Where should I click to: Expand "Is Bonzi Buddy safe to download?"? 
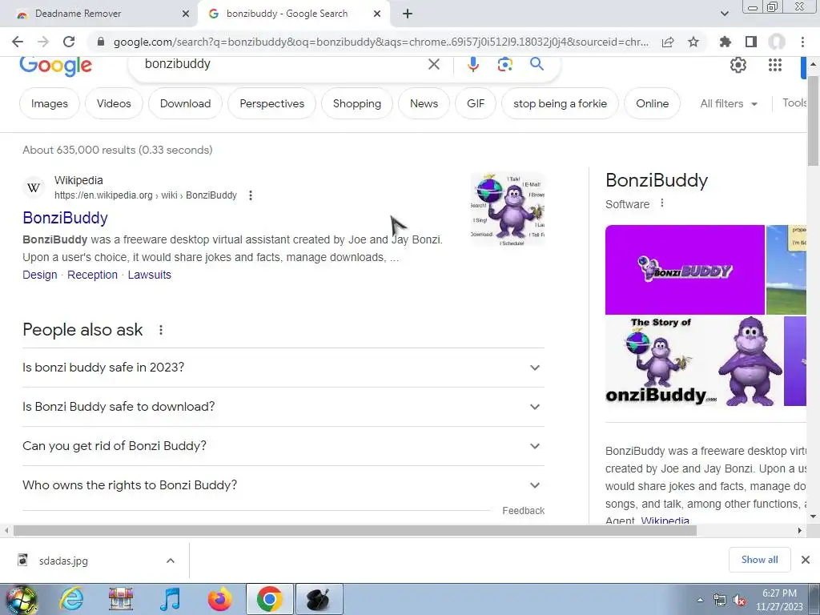tap(283, 407)
